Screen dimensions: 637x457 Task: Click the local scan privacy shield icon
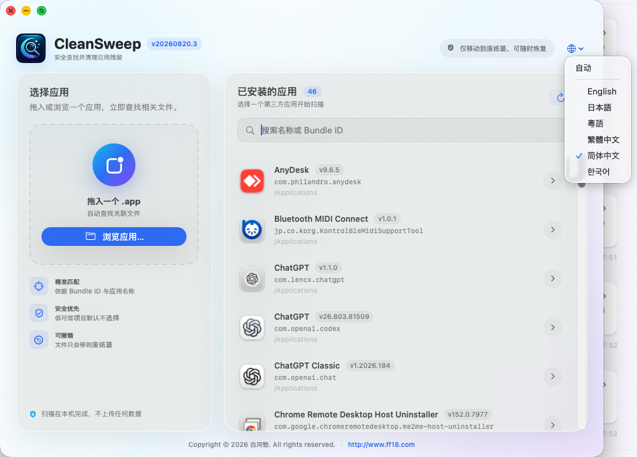pyautogui.click(x=33, y=414)
